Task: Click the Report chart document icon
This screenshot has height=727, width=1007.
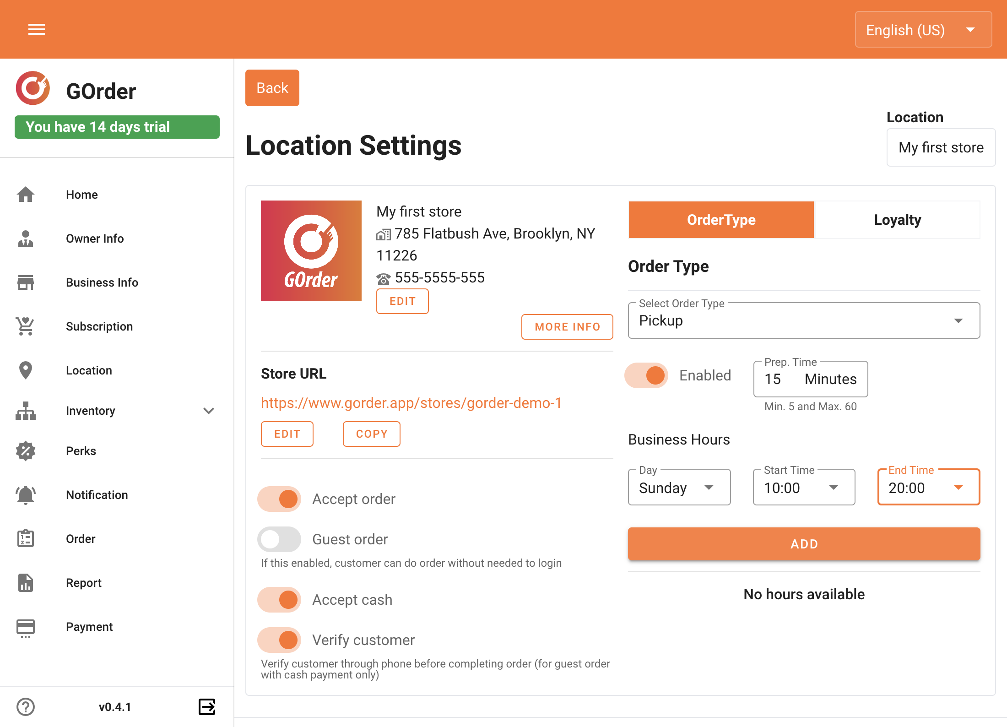Action: (x=26, y=583)
